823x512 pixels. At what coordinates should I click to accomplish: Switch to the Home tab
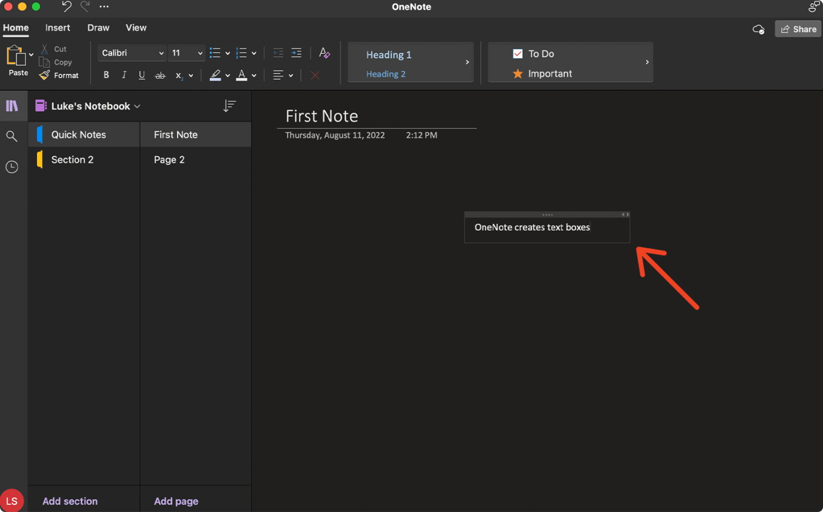coord(16,28)
